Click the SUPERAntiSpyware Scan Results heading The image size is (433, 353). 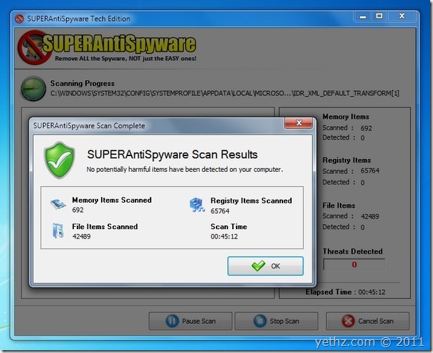pyautogui.click(x=172, y=155)
